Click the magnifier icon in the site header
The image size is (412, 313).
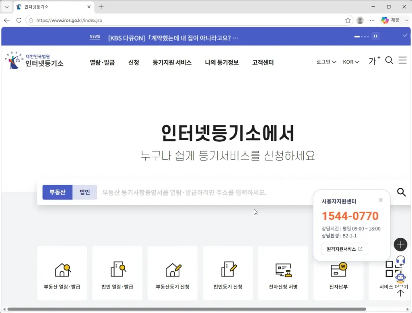tap(389, 60)
